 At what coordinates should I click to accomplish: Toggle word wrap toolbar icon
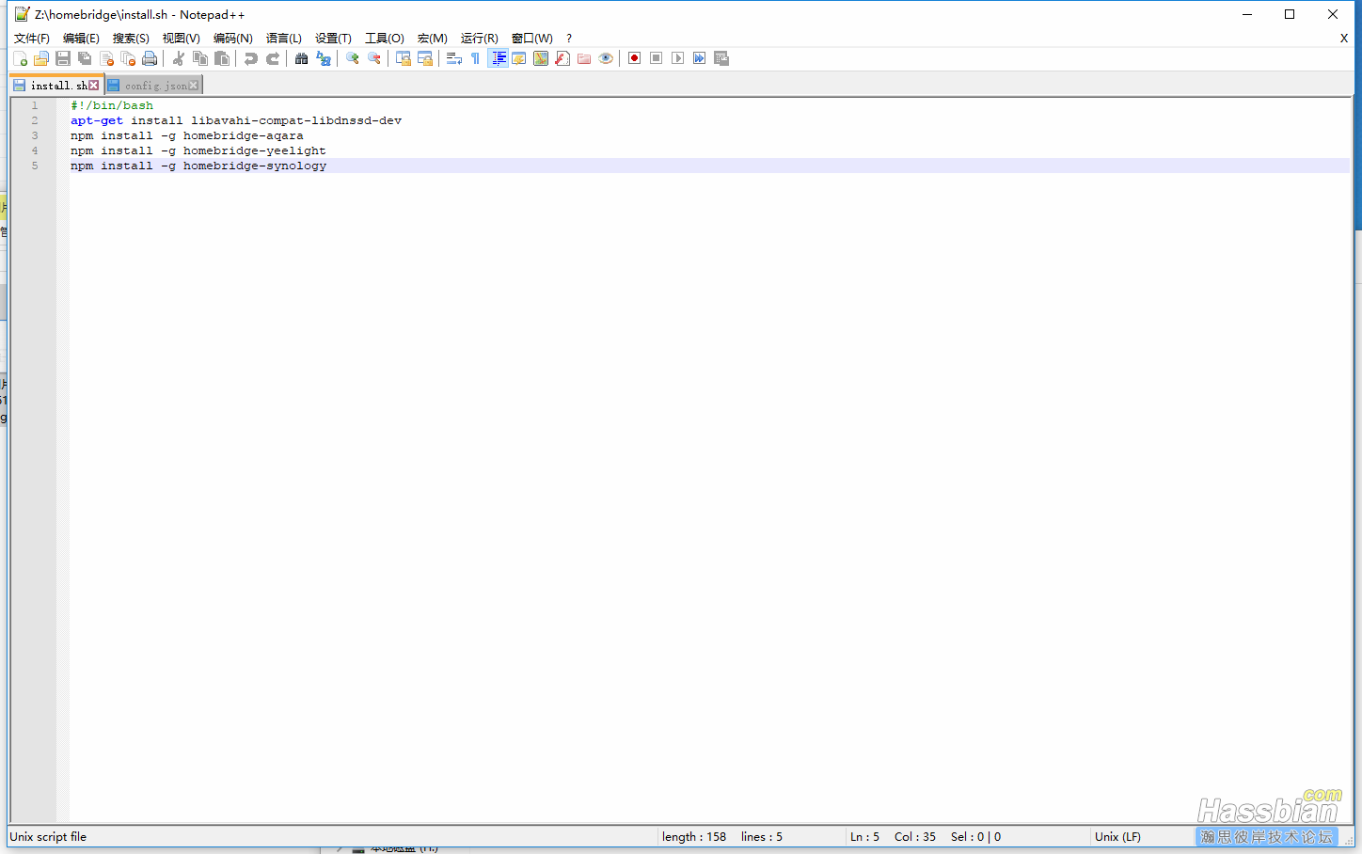tap(454, 58)
